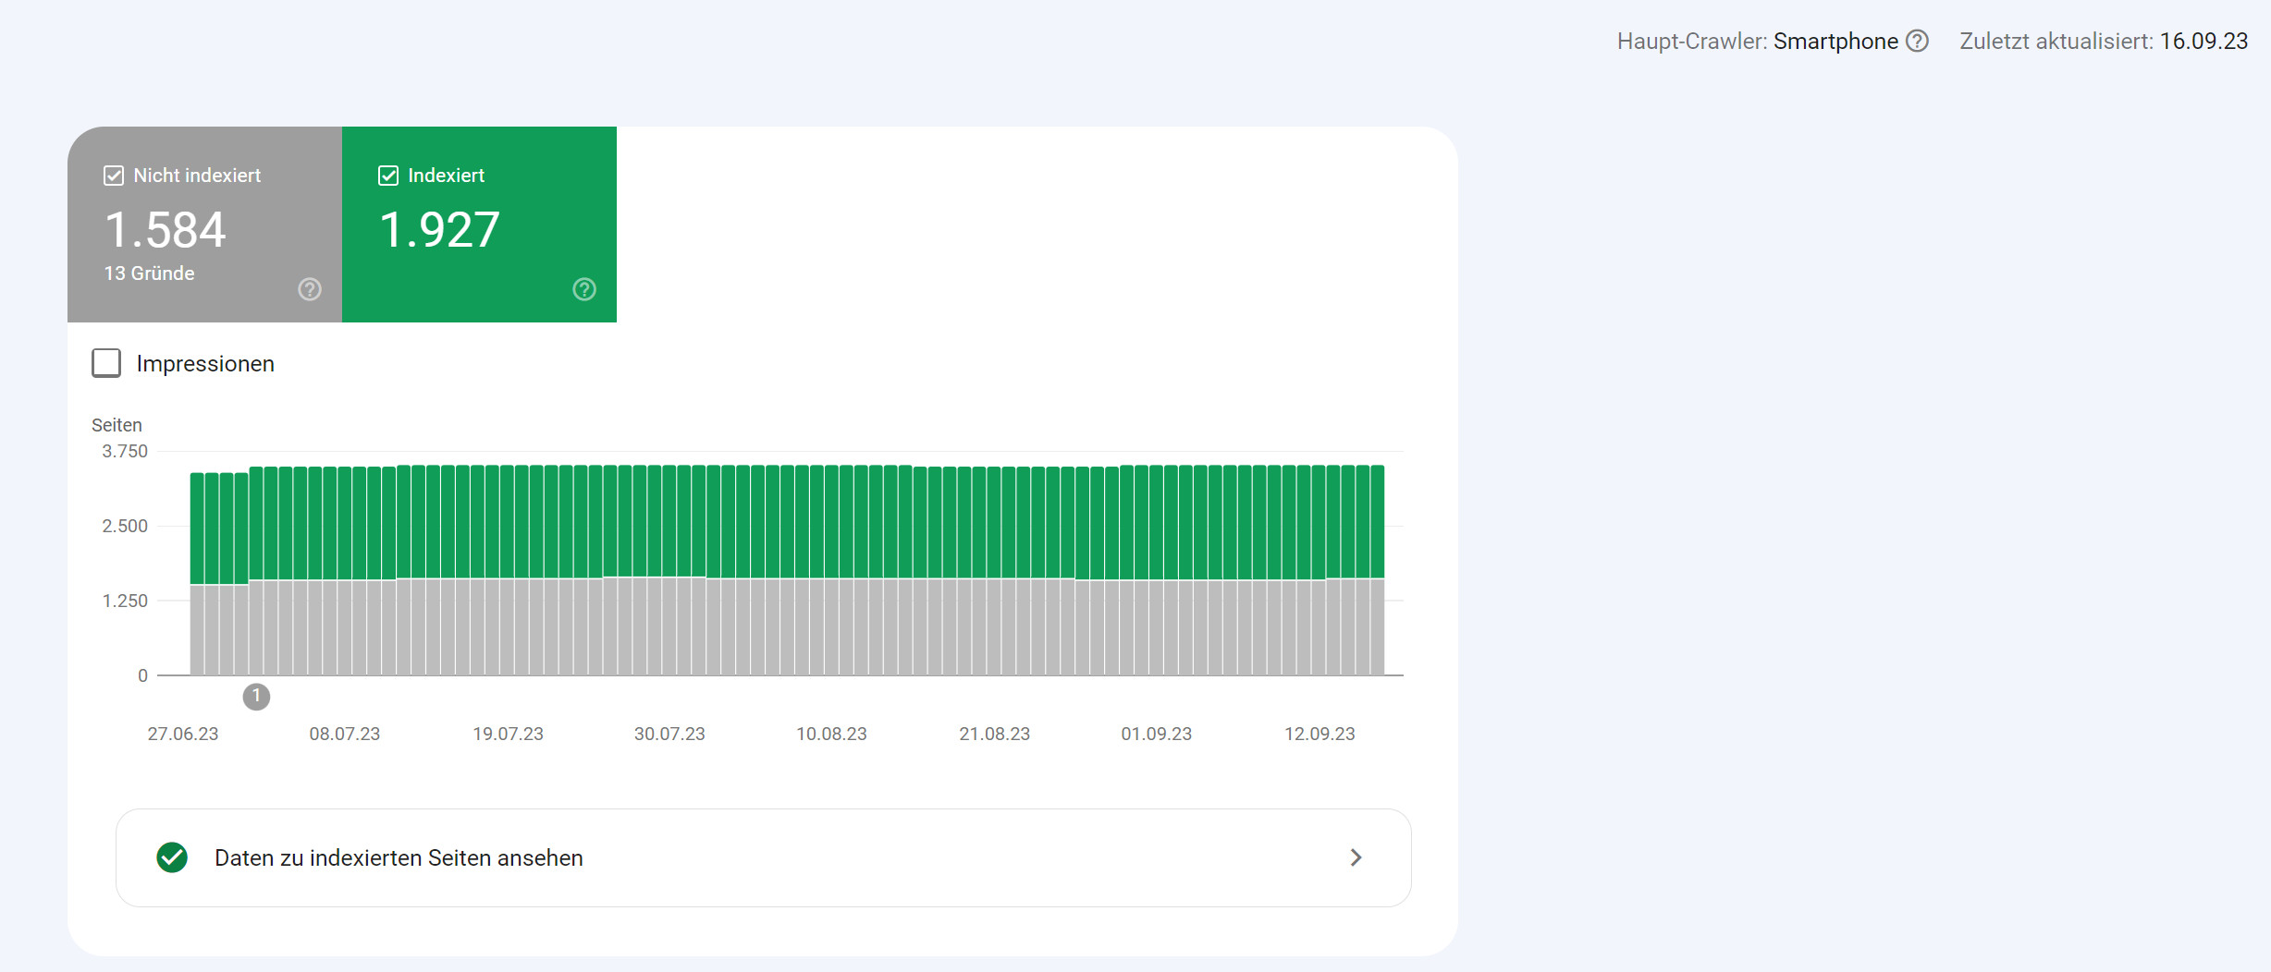Click the green checkmark icon beside indexed pages row
This screenshot has height=972, width=2271.
[171, 857]
